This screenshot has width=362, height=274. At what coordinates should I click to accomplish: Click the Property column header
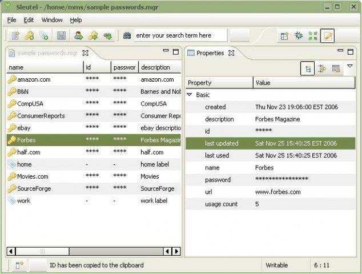[219, 83]
